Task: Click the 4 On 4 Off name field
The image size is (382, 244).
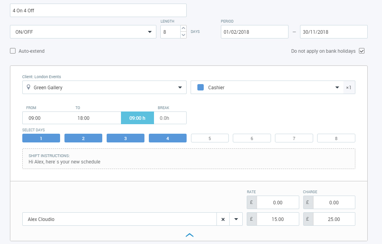Action: pos(98,10)
